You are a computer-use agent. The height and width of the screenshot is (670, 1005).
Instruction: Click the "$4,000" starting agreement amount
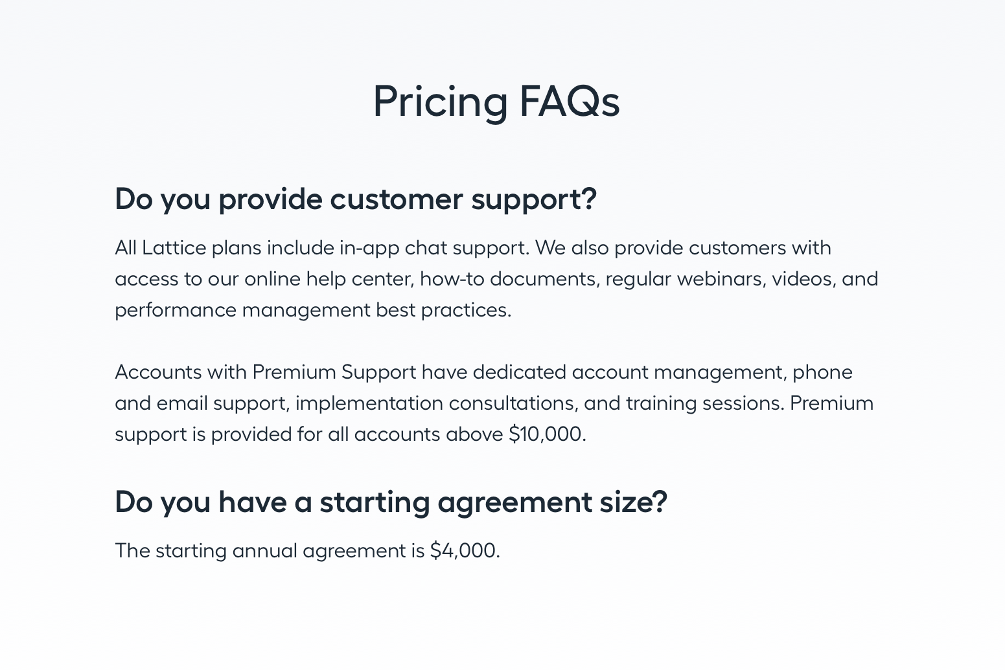(x=463, y=551)
